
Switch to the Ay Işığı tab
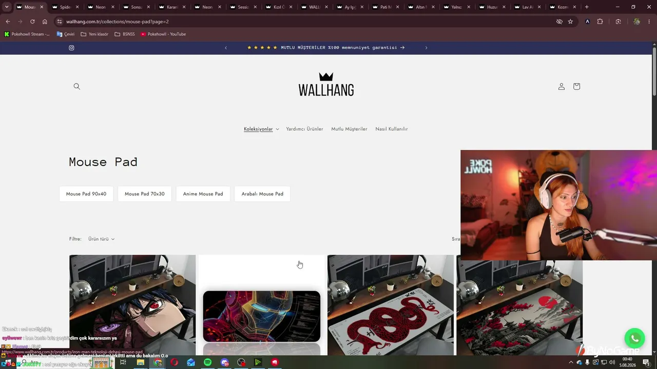point(350,7)
